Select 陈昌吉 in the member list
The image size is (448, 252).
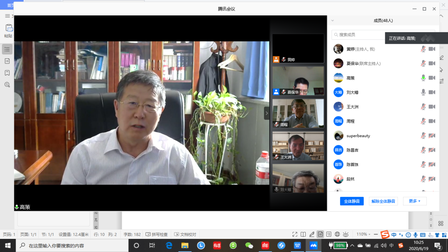coord(352,150)
